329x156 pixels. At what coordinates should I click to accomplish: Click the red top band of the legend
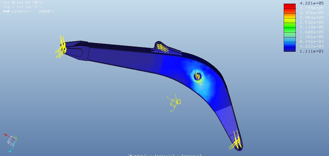[290, 6]
